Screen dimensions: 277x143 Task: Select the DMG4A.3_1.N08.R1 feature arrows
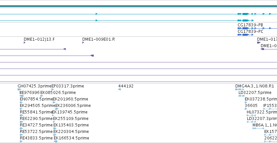pos(240,89)
